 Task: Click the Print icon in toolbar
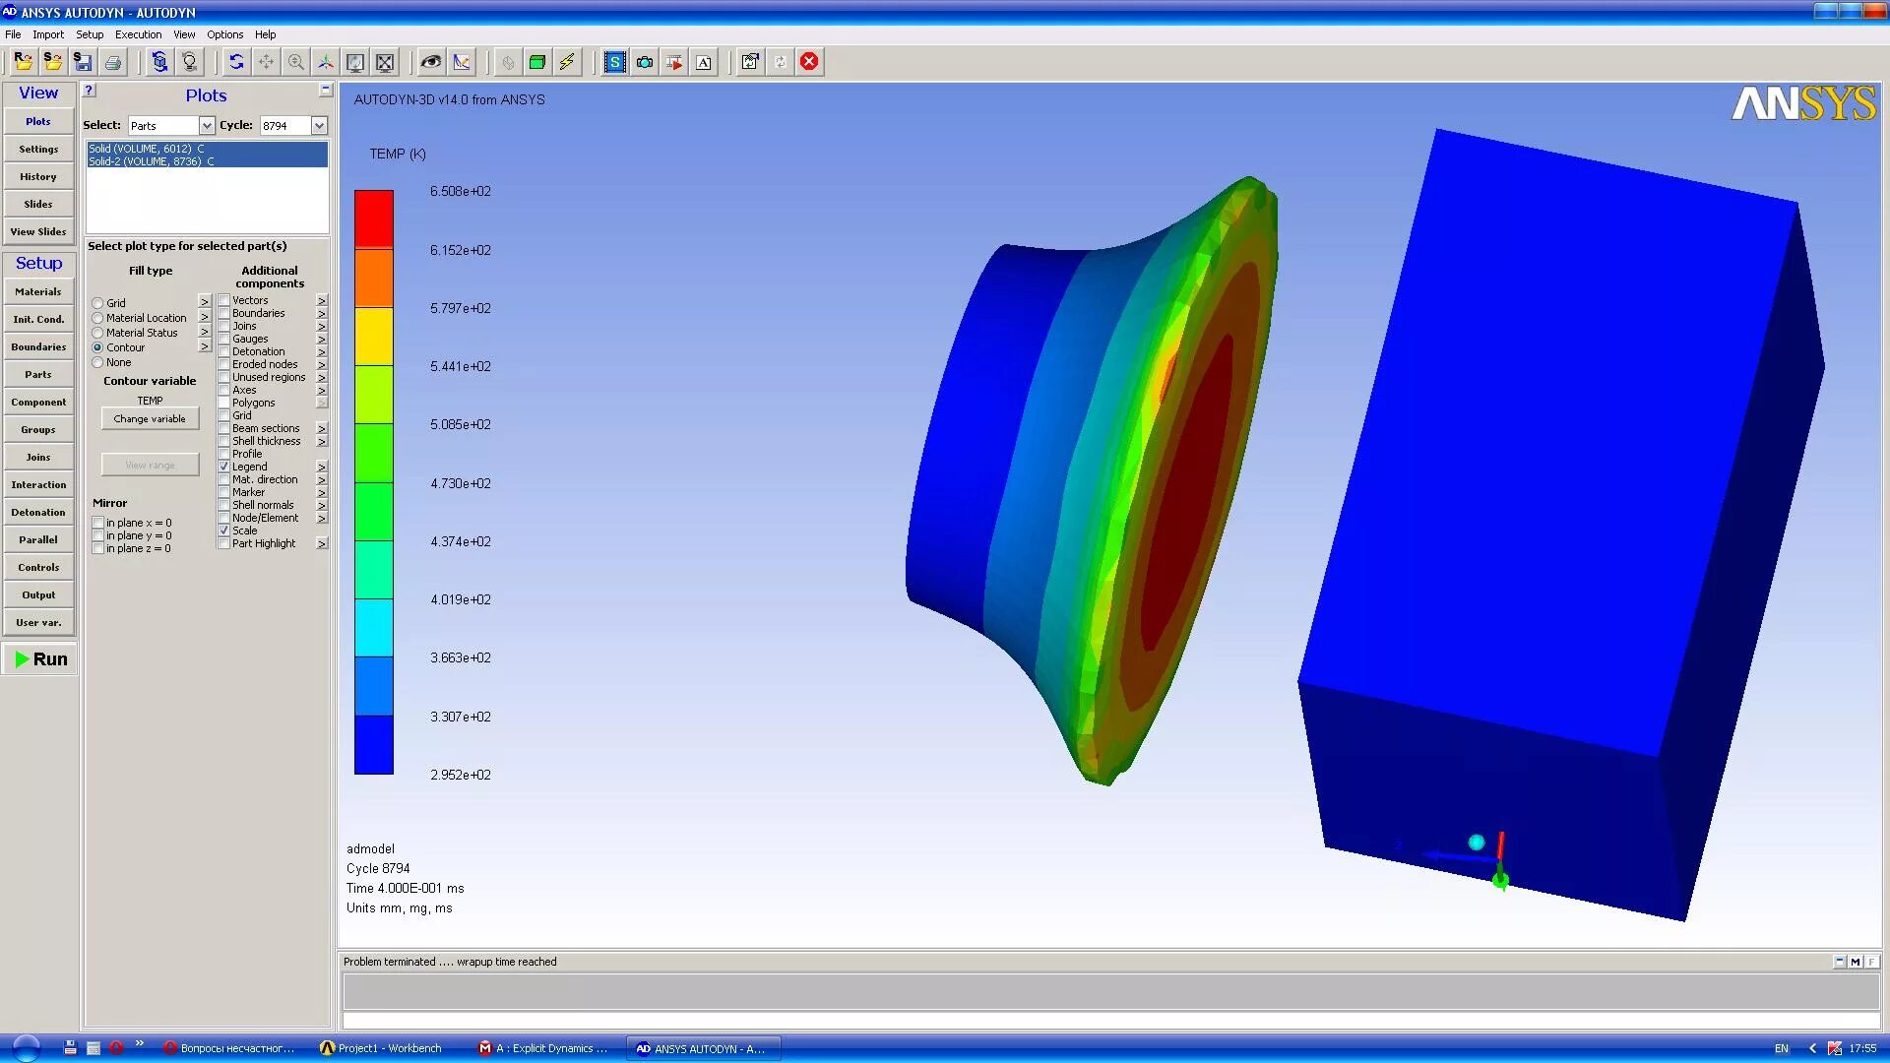tap(113, 62)
